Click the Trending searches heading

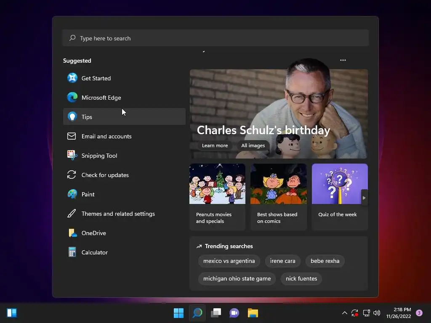click(229, 246)
